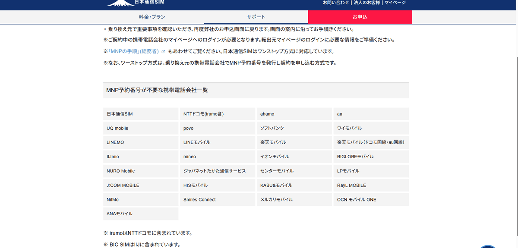This screenshot has width=518, height=248.
Task: Click ジャパネットたかた通信サービス cell
Action: (217, 171)
